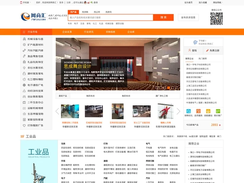Open the 思成舞台设计 banner image
The width and height of the screenshot is (244, 183).
pyautogui.click(x=118, y=64)
